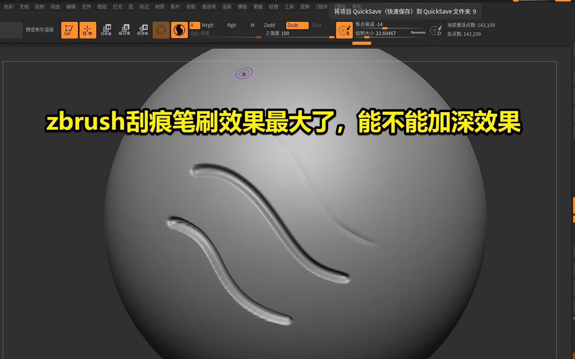Image resolution: width=575 pixels, height=359 pixels.
Task: Select the Edit mode tool icon
Action: pos(69,30)
